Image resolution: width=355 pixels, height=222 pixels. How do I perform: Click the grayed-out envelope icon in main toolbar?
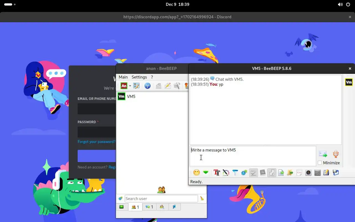(x=158, y=86)
